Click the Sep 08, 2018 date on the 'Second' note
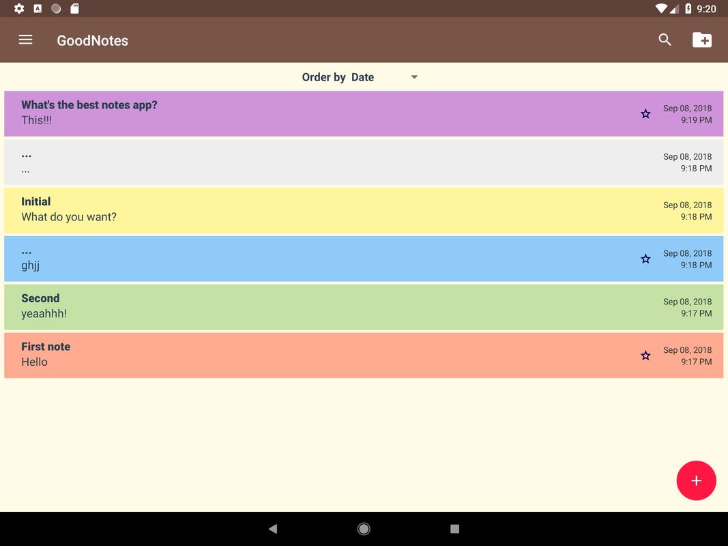Viewport: 728px width, 546px height. click(x=687, y=302)
